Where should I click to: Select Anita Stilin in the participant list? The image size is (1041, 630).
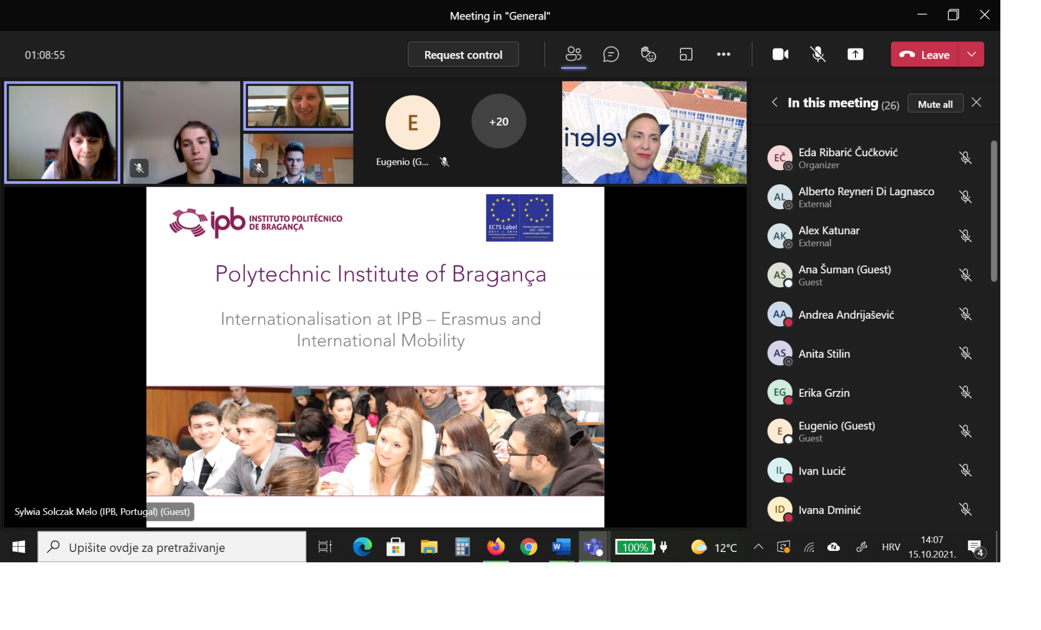click(824, 353)
